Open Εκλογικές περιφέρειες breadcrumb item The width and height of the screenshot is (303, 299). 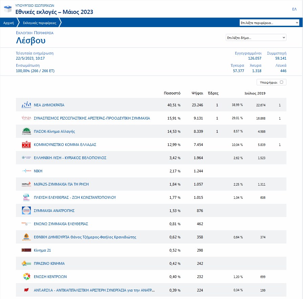click(x=40, y=23)
